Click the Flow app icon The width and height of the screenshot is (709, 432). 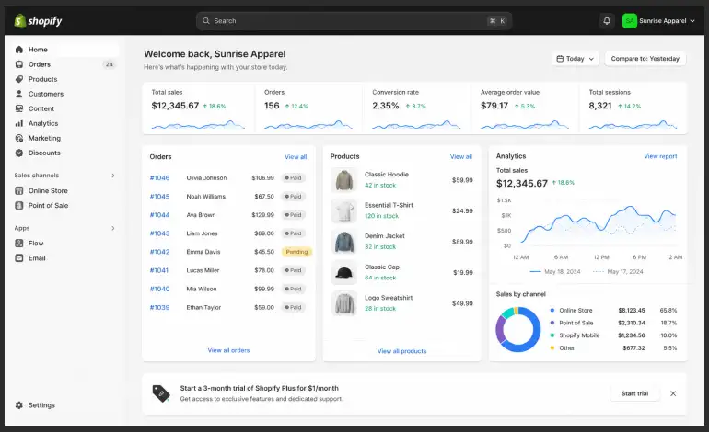coord(19,244)
